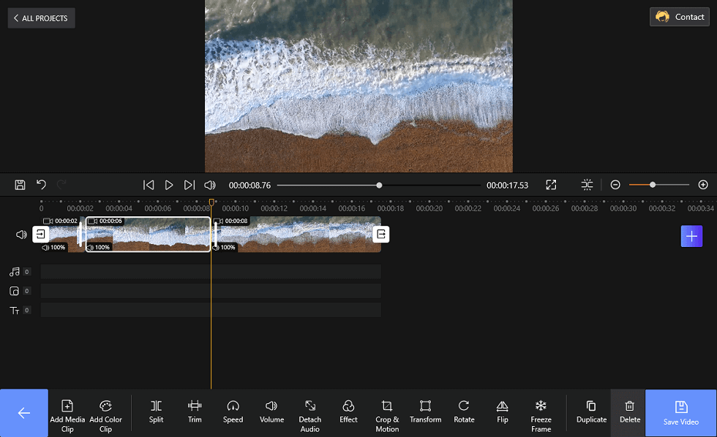Click the intro insert icon at track start
This screenshot has width=717, height=437.
[41, 235]
